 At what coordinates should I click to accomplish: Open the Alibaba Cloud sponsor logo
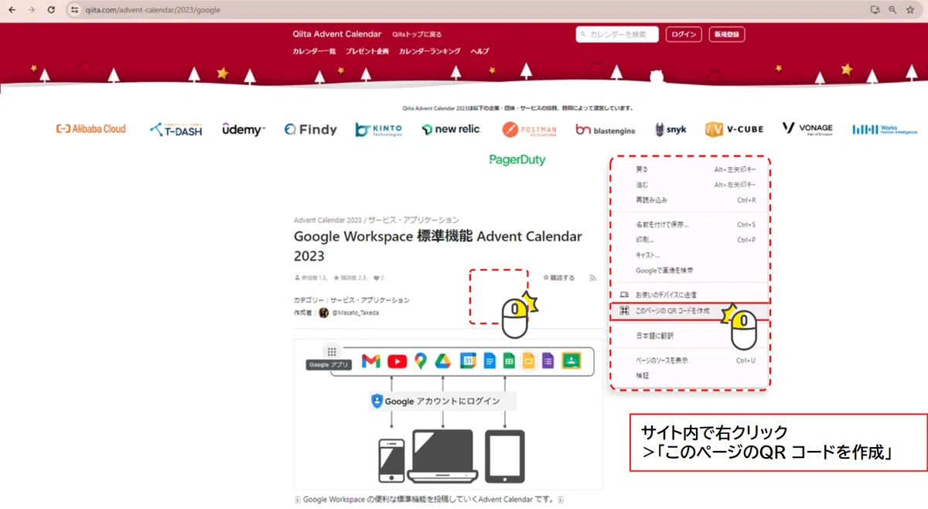[90, 129]
